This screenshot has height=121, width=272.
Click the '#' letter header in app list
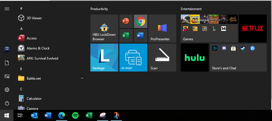pyautogui.click(x=21, y=8)
